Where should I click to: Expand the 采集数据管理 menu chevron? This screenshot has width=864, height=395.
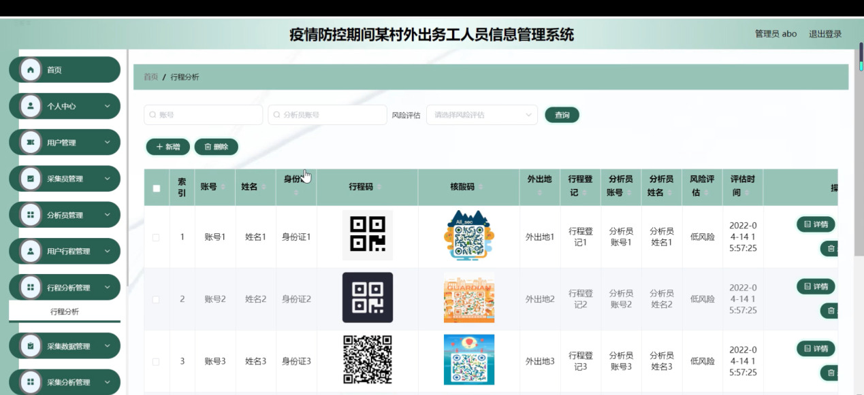click(x=107, y=346)
